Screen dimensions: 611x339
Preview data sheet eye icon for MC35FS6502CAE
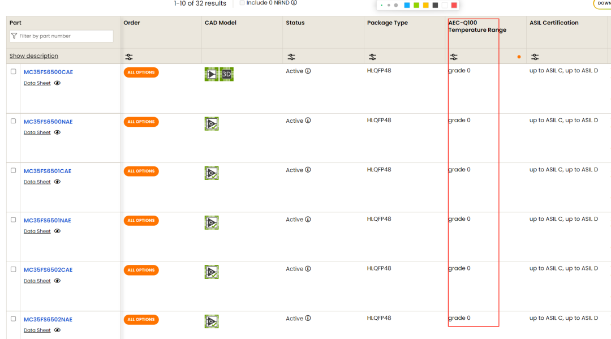tap(57, 281)
